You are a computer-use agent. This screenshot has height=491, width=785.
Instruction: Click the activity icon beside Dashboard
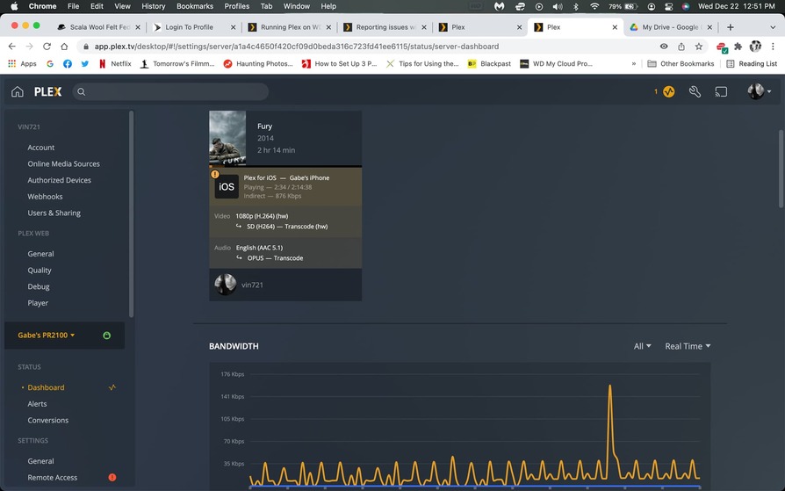coord(112,387)
